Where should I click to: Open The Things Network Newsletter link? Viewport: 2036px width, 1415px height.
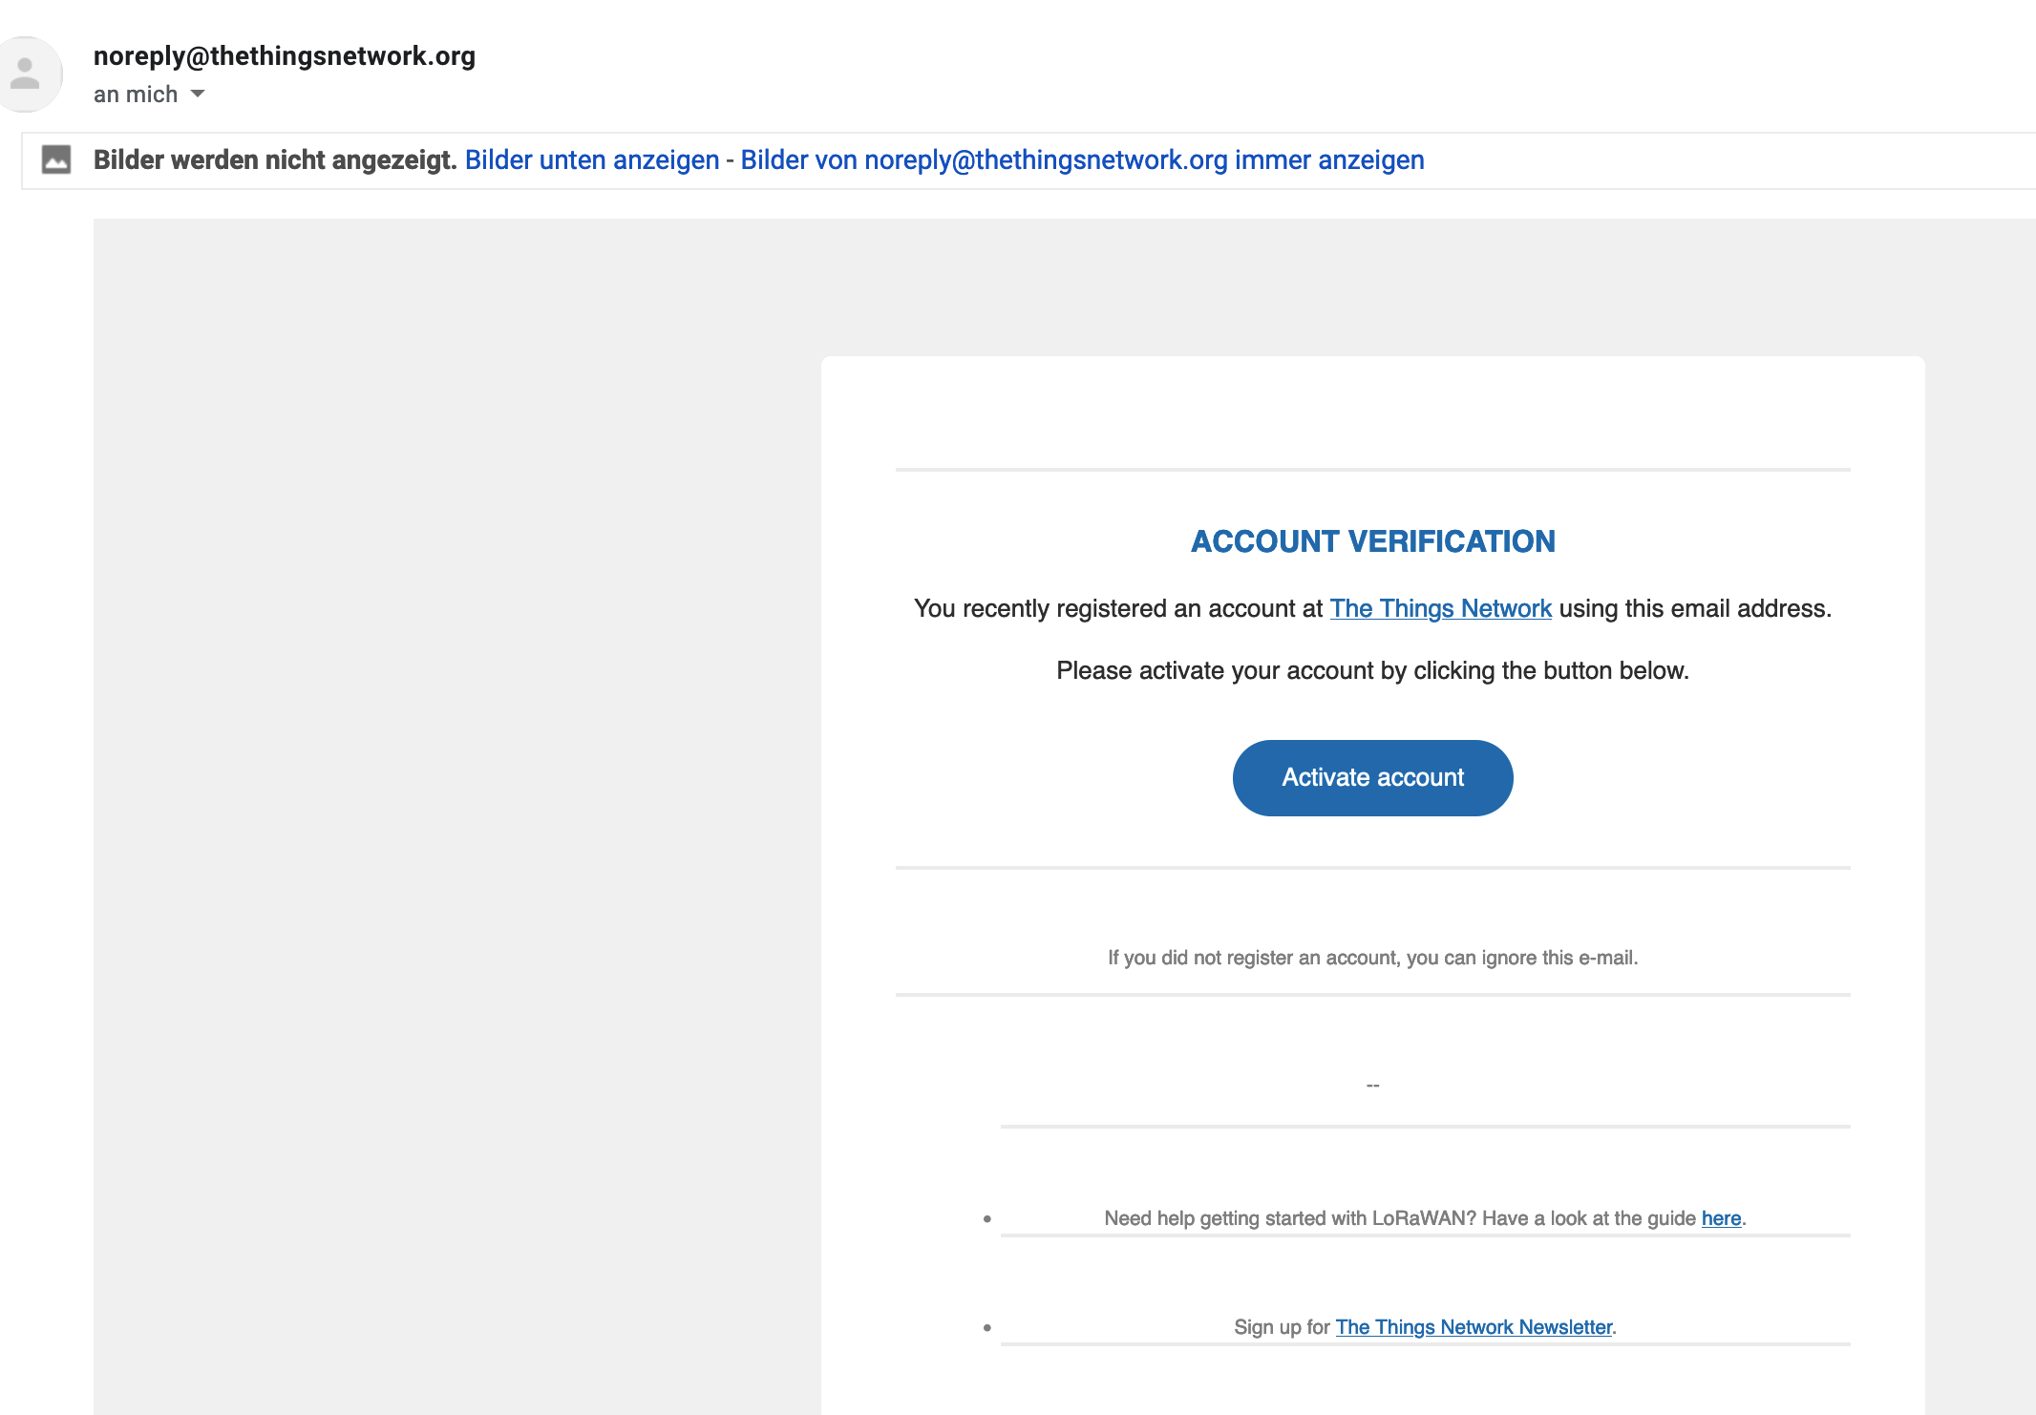pos(1474,1327)
